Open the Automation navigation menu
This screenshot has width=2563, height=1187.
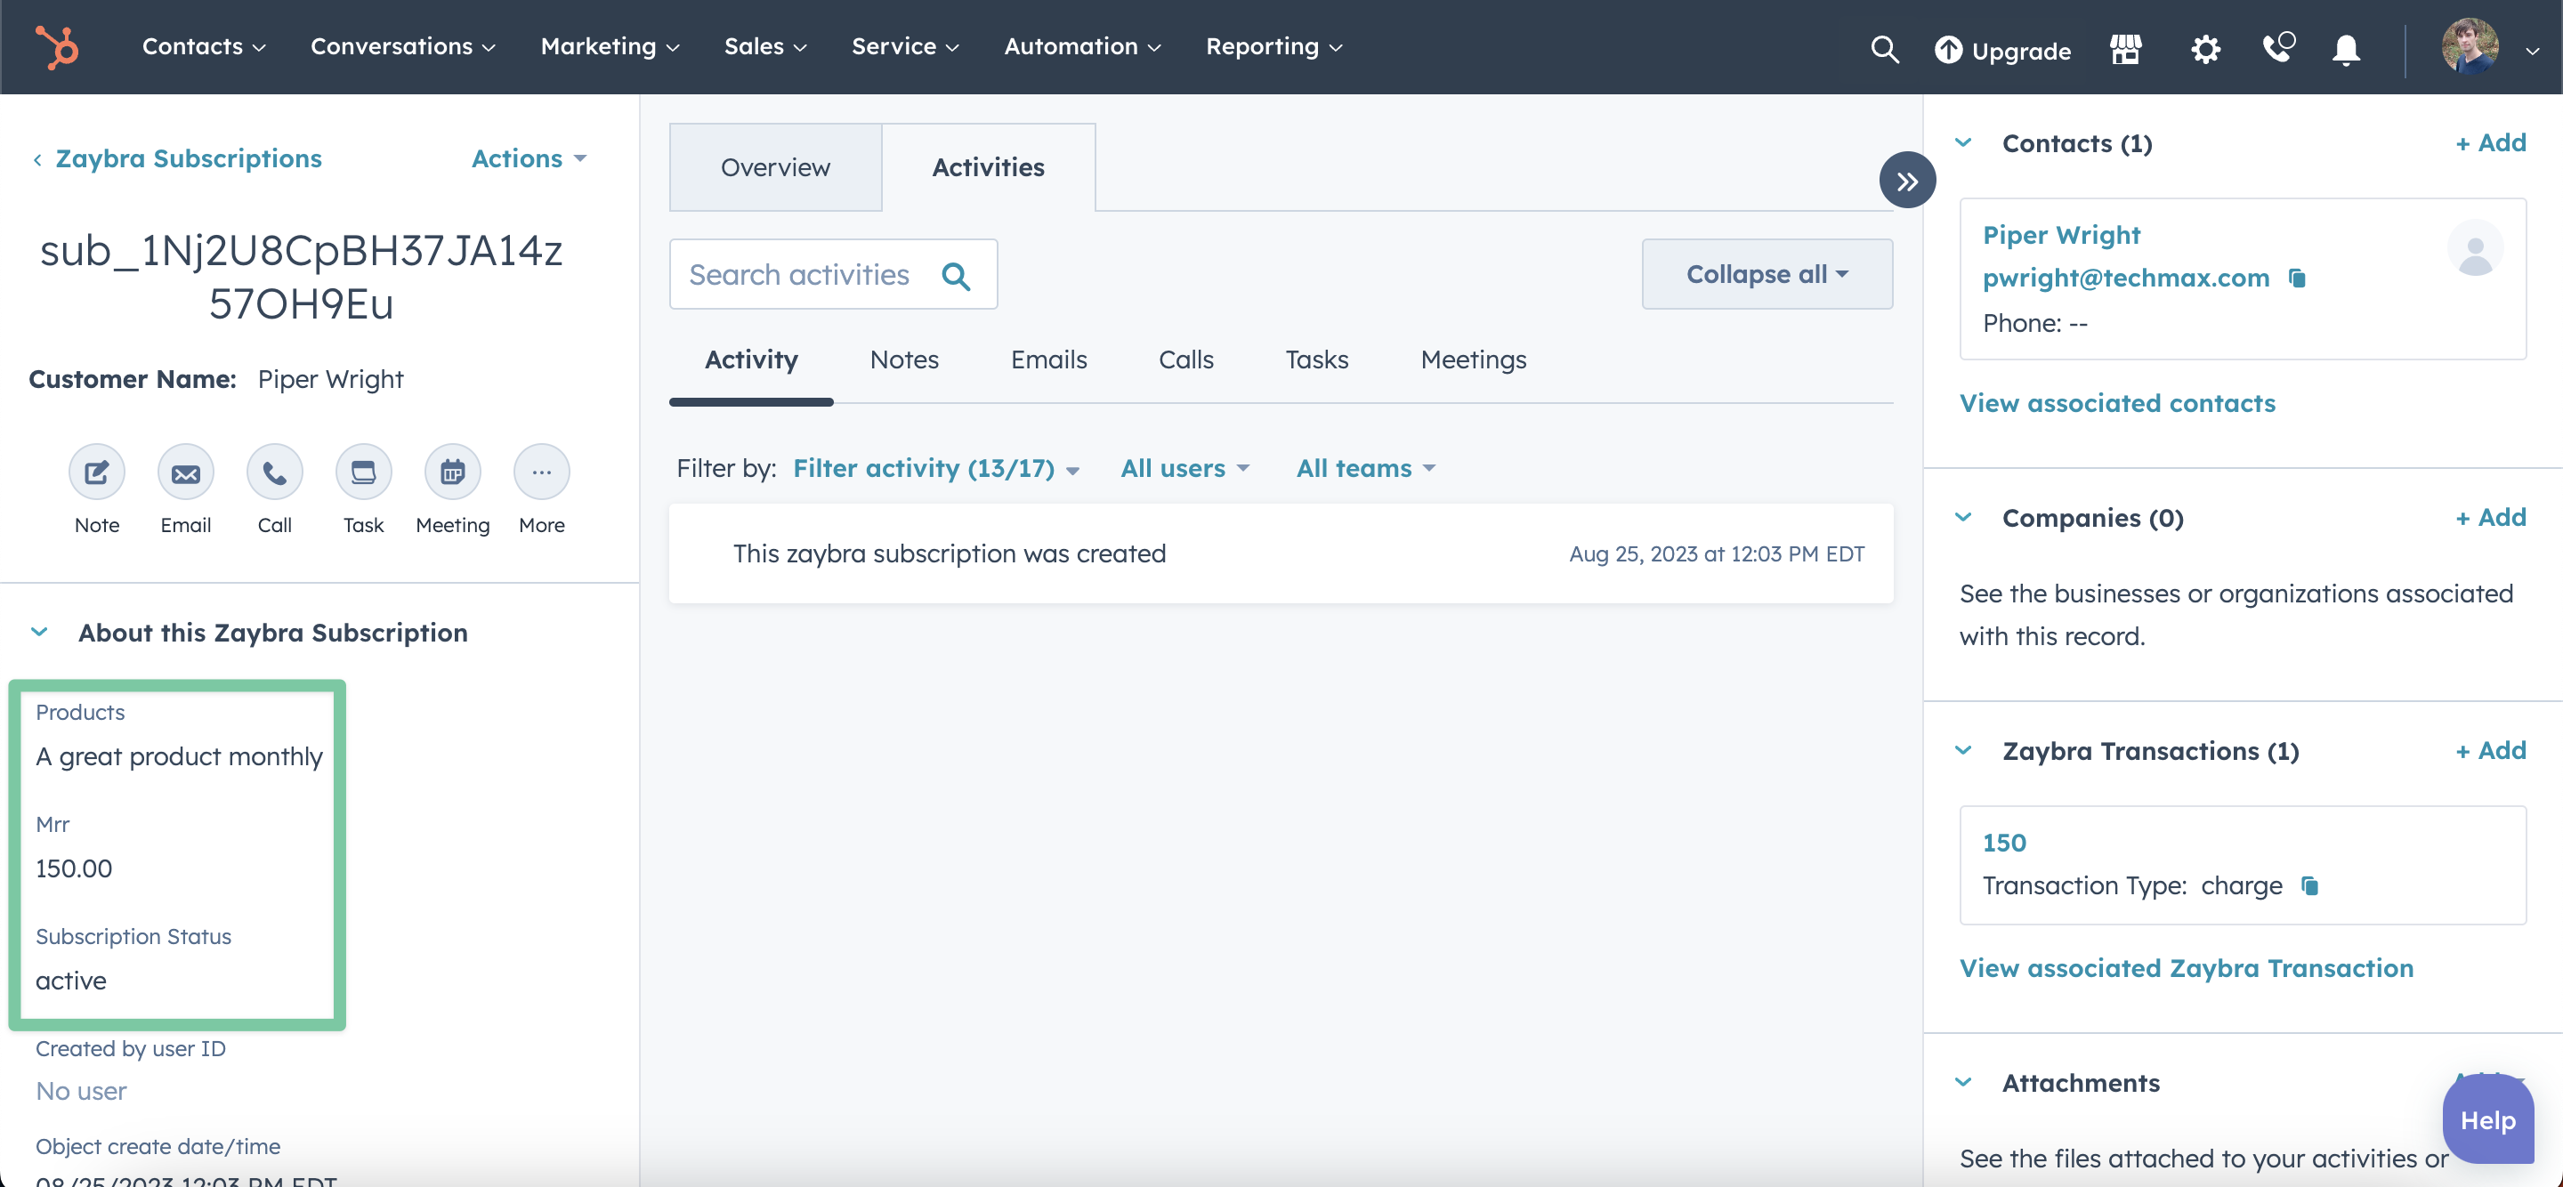(1081, 47)
